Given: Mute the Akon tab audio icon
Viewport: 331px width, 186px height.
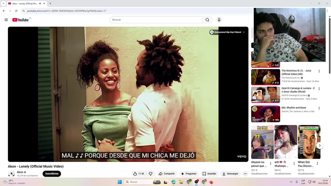Looking at the screenshot, I should 40,4.
